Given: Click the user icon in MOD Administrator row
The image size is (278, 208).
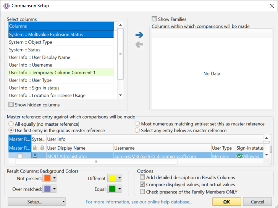Looking at the screenshot, I should pos(35,156).
